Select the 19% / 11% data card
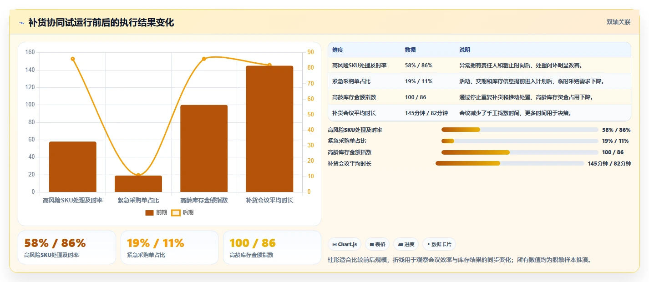 tap(169, 247)
